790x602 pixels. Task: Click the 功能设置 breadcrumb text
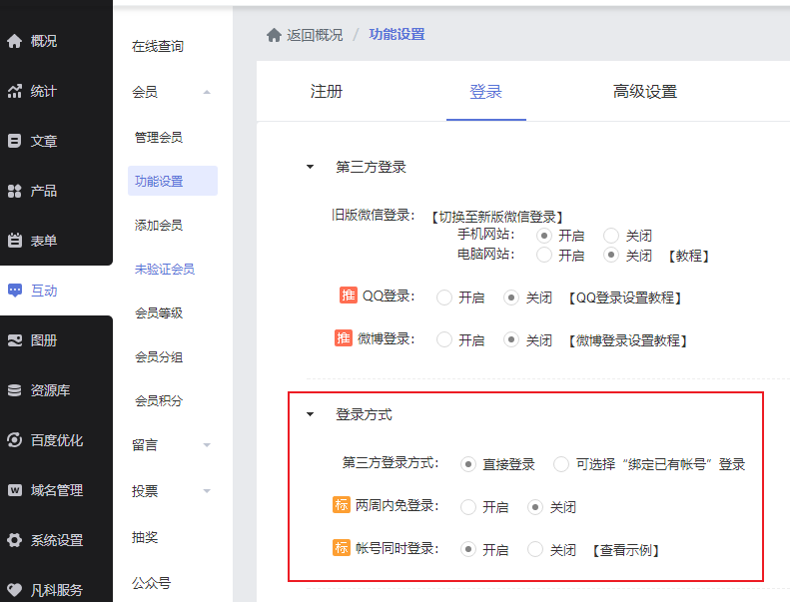pos(397,34)
